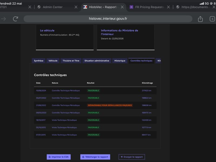Open the Historique section tab
The image size is (216, 162).
(x=120, y=61)
